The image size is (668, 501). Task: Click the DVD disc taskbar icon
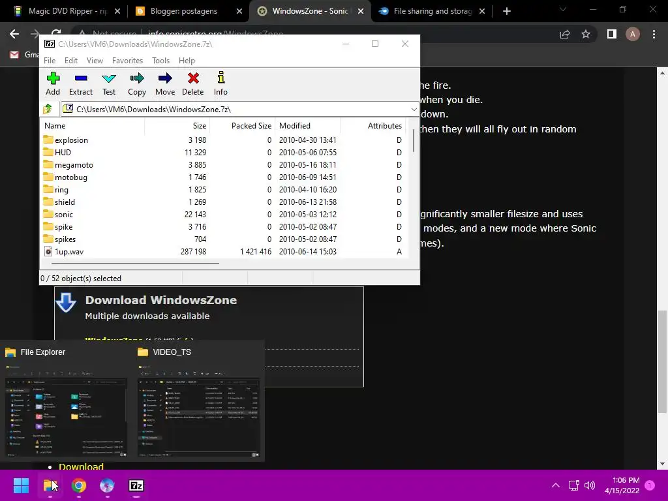point(107,485)
